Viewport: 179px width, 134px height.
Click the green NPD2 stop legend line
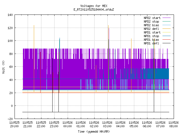point(166,21)
